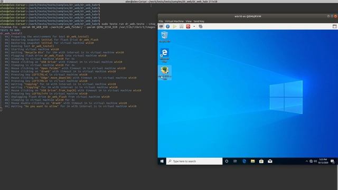Select the Recycle Bin desktop icon

[x=165, y=37]
